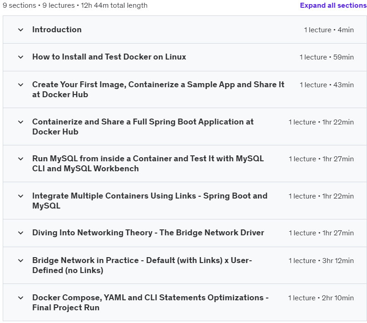Image resolution: width=367 pixels, height=323 pixels.
Task: Click the 1 lecture • 43min label
Action: pyautogui.click(x=327, y=85)
